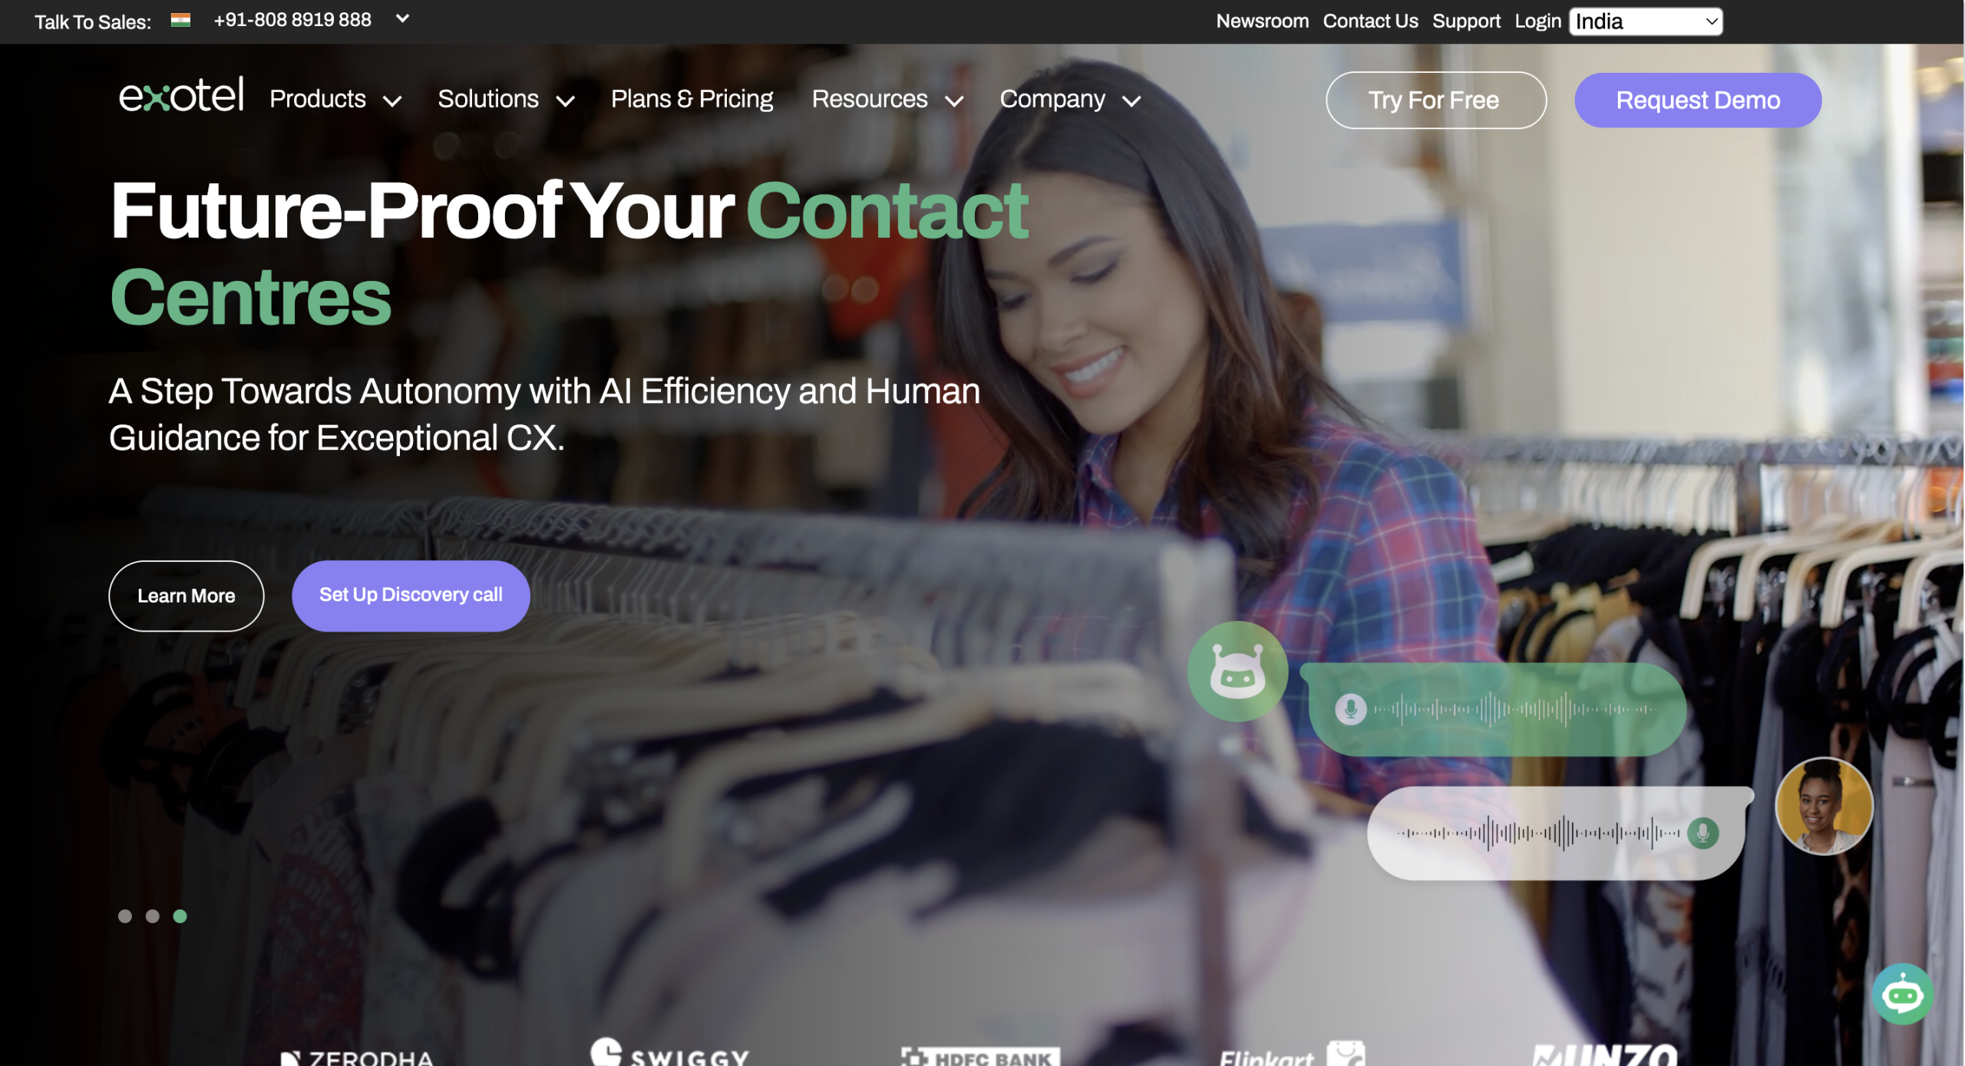Open the India country select box
1965x1066 pixels.
(1646, 21)
